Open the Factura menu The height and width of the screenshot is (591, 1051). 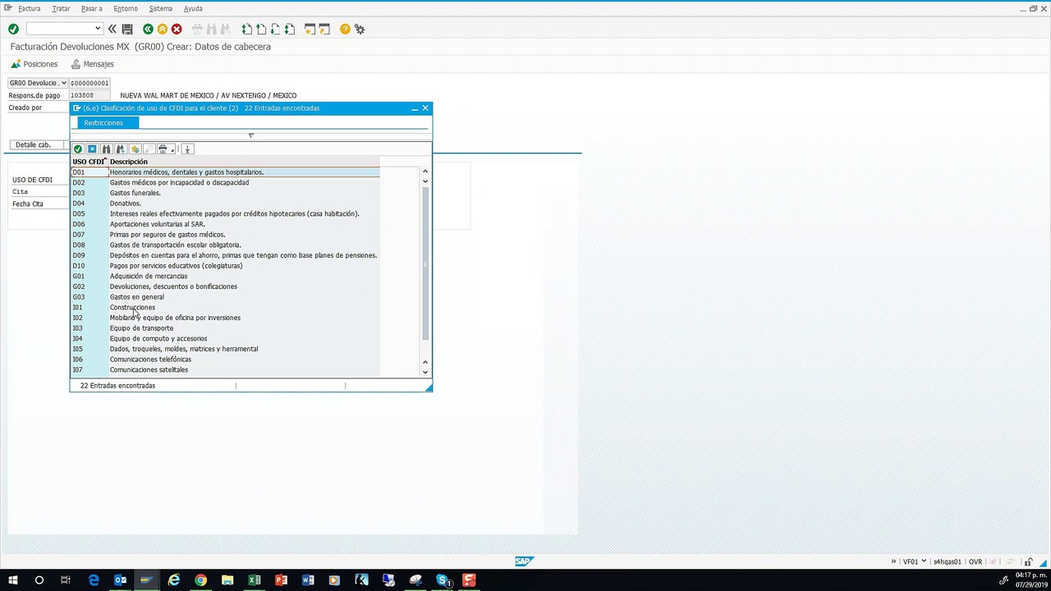[x=29, y=8]
